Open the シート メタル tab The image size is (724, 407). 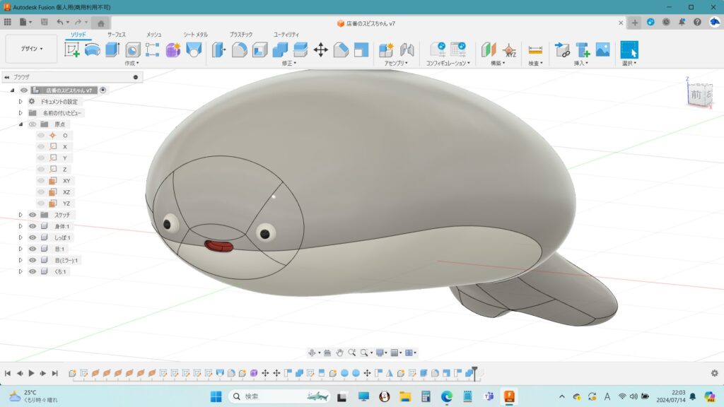(196, 34)
